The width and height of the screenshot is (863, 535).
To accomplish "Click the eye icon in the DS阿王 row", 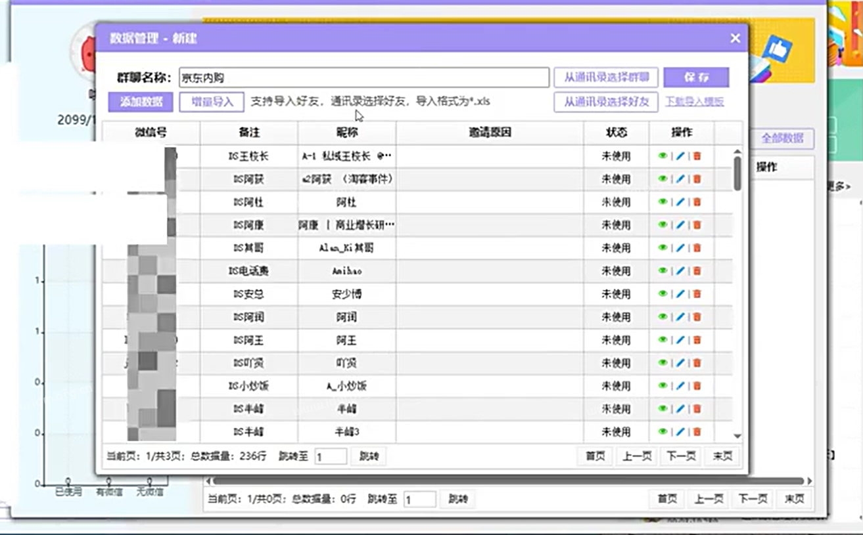I will [x=663, y=340].
